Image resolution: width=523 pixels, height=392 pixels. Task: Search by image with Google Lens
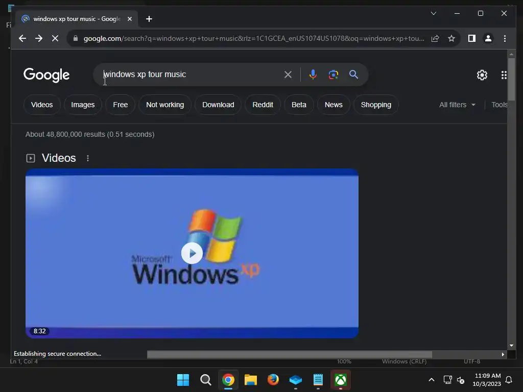(x=333, y=75)
